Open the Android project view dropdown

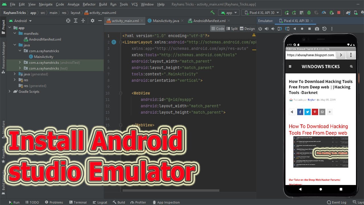(20, 21)
